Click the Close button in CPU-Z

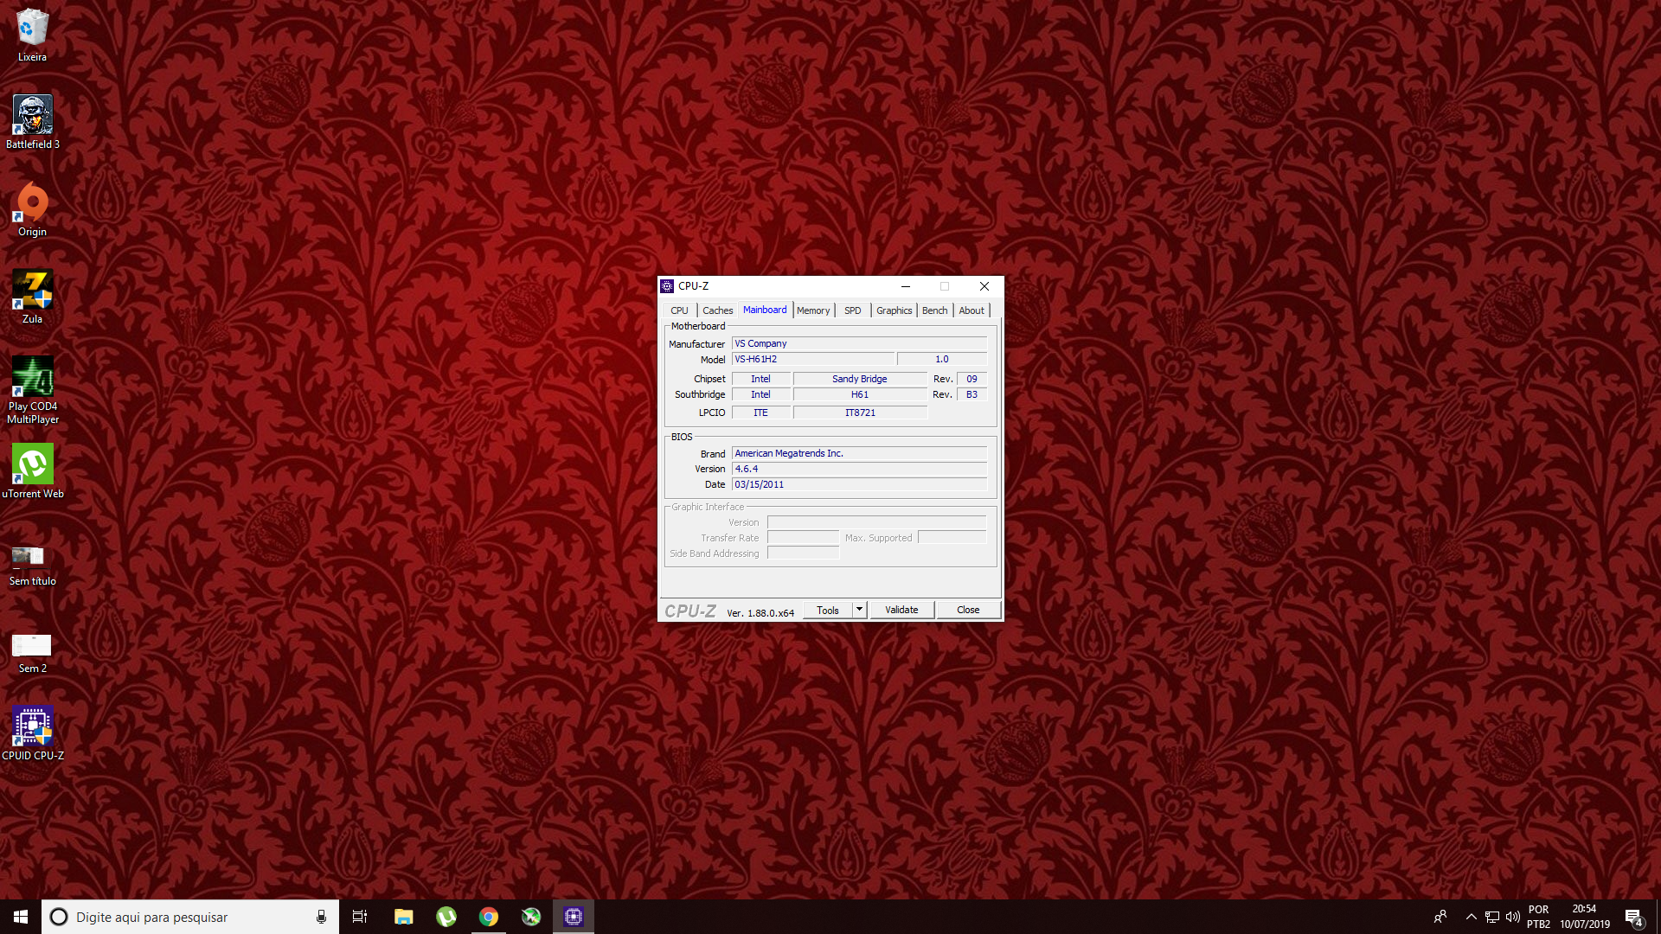968,610
